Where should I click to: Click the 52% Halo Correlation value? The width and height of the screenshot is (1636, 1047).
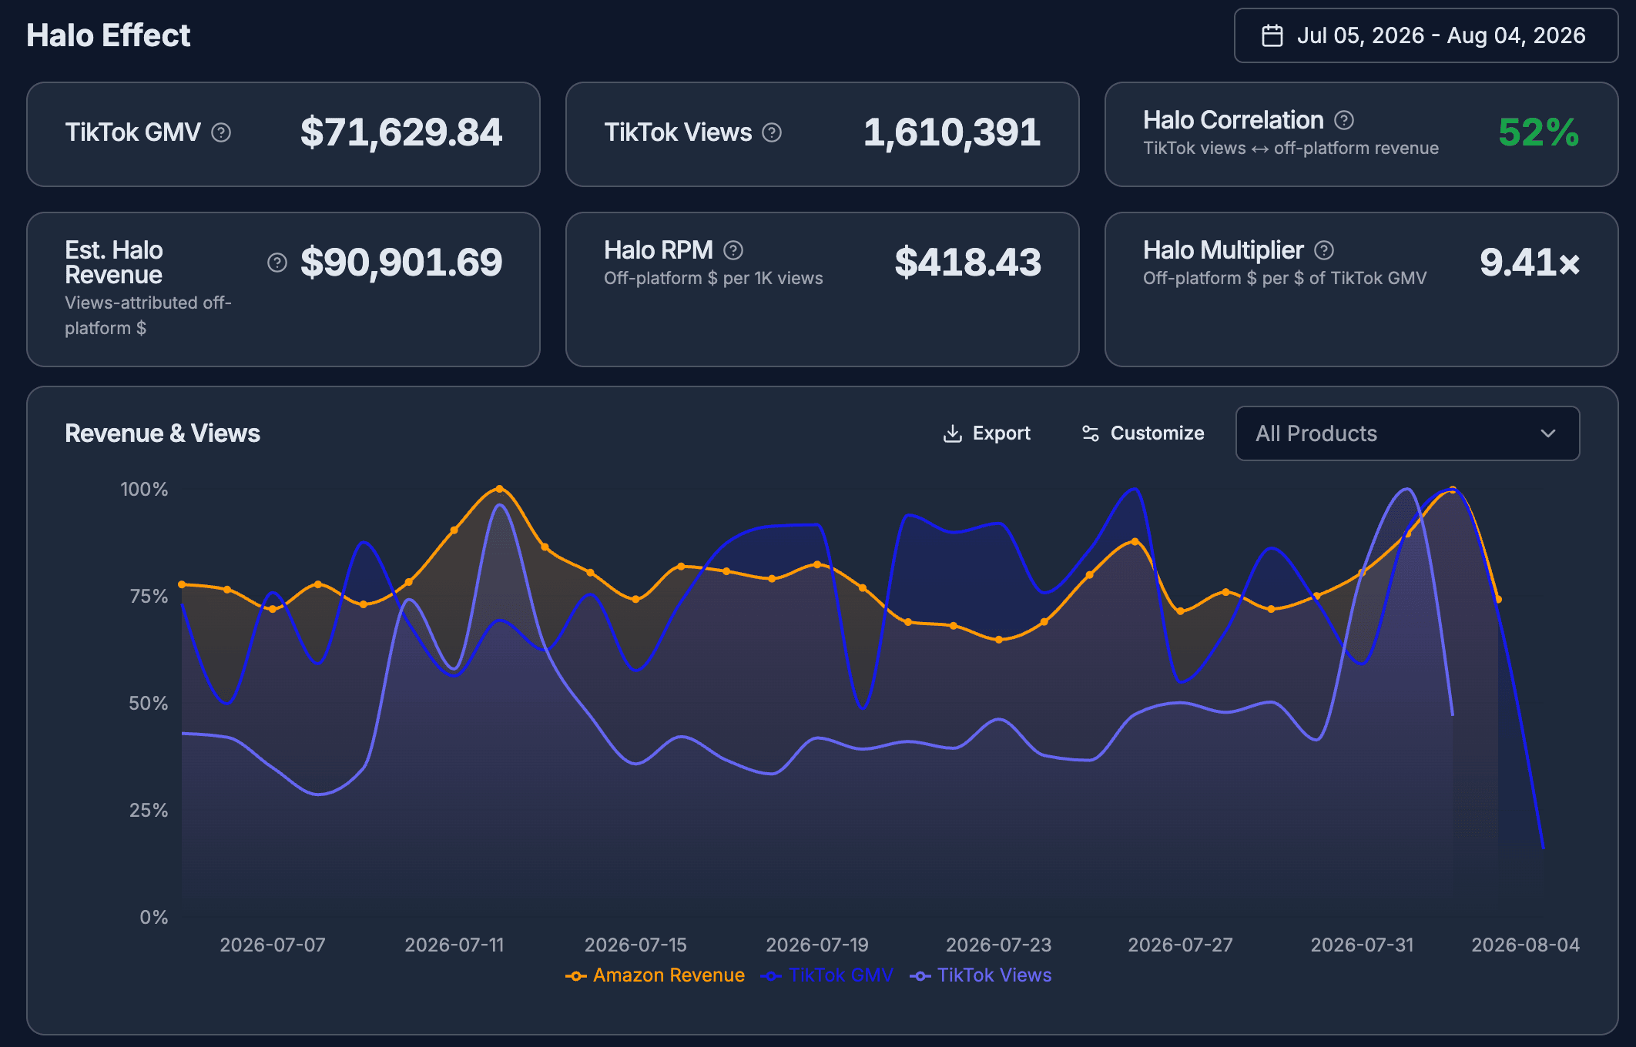[1538, 132]
